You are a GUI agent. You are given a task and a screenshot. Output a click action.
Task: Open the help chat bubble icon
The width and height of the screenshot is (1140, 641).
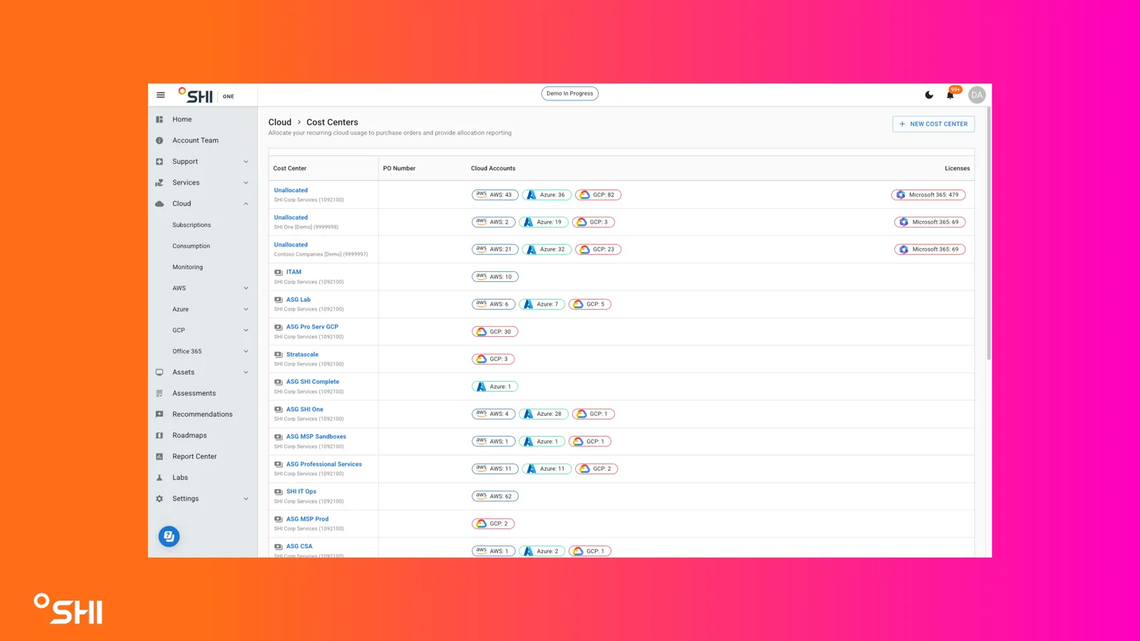[169, 536]
